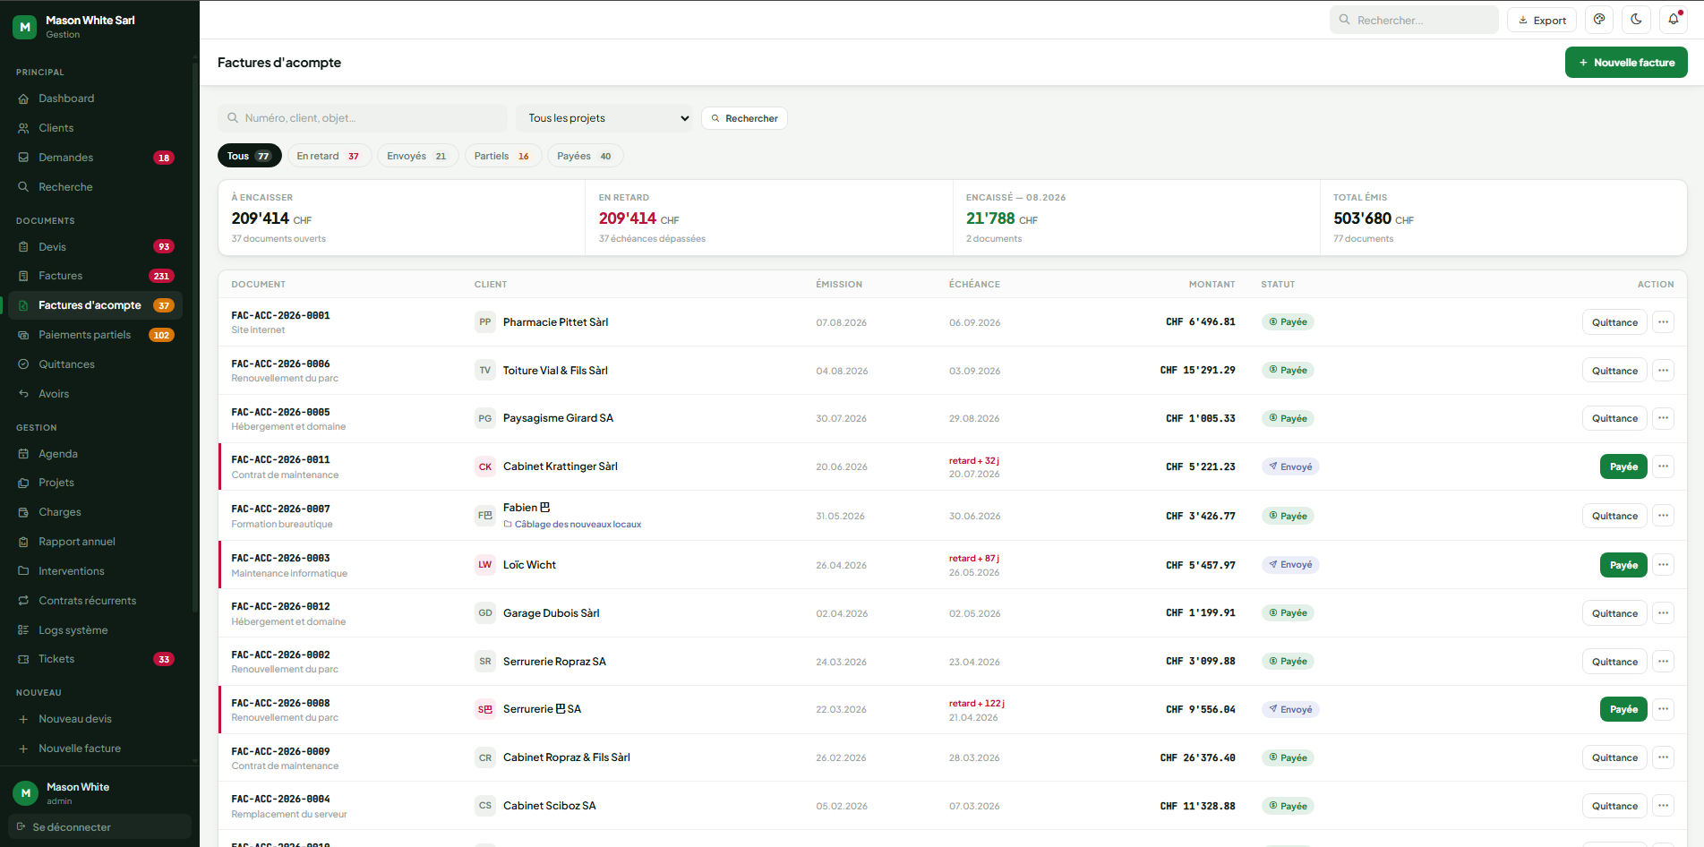
Task: Open Quittance for Toiture Vial & Fils
Action: (x=1614, y=371)
